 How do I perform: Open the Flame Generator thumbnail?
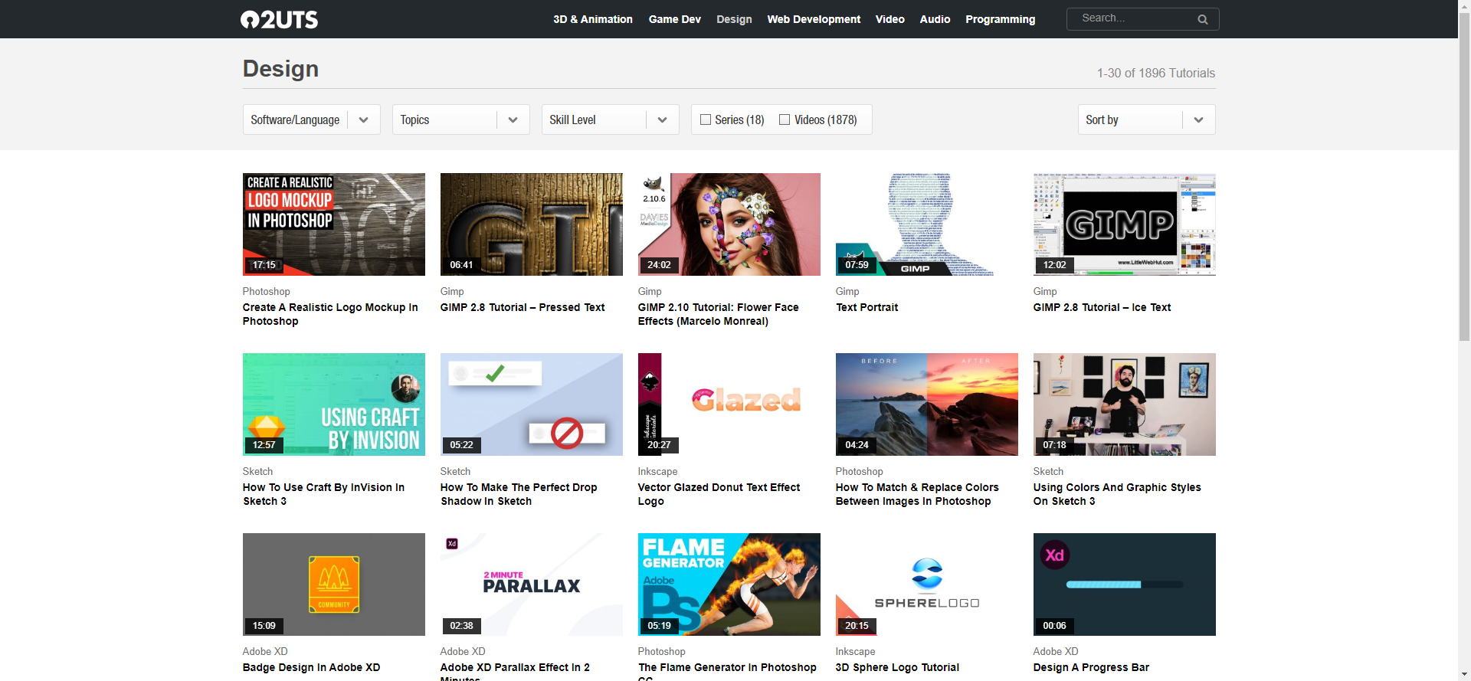(729, 584)
